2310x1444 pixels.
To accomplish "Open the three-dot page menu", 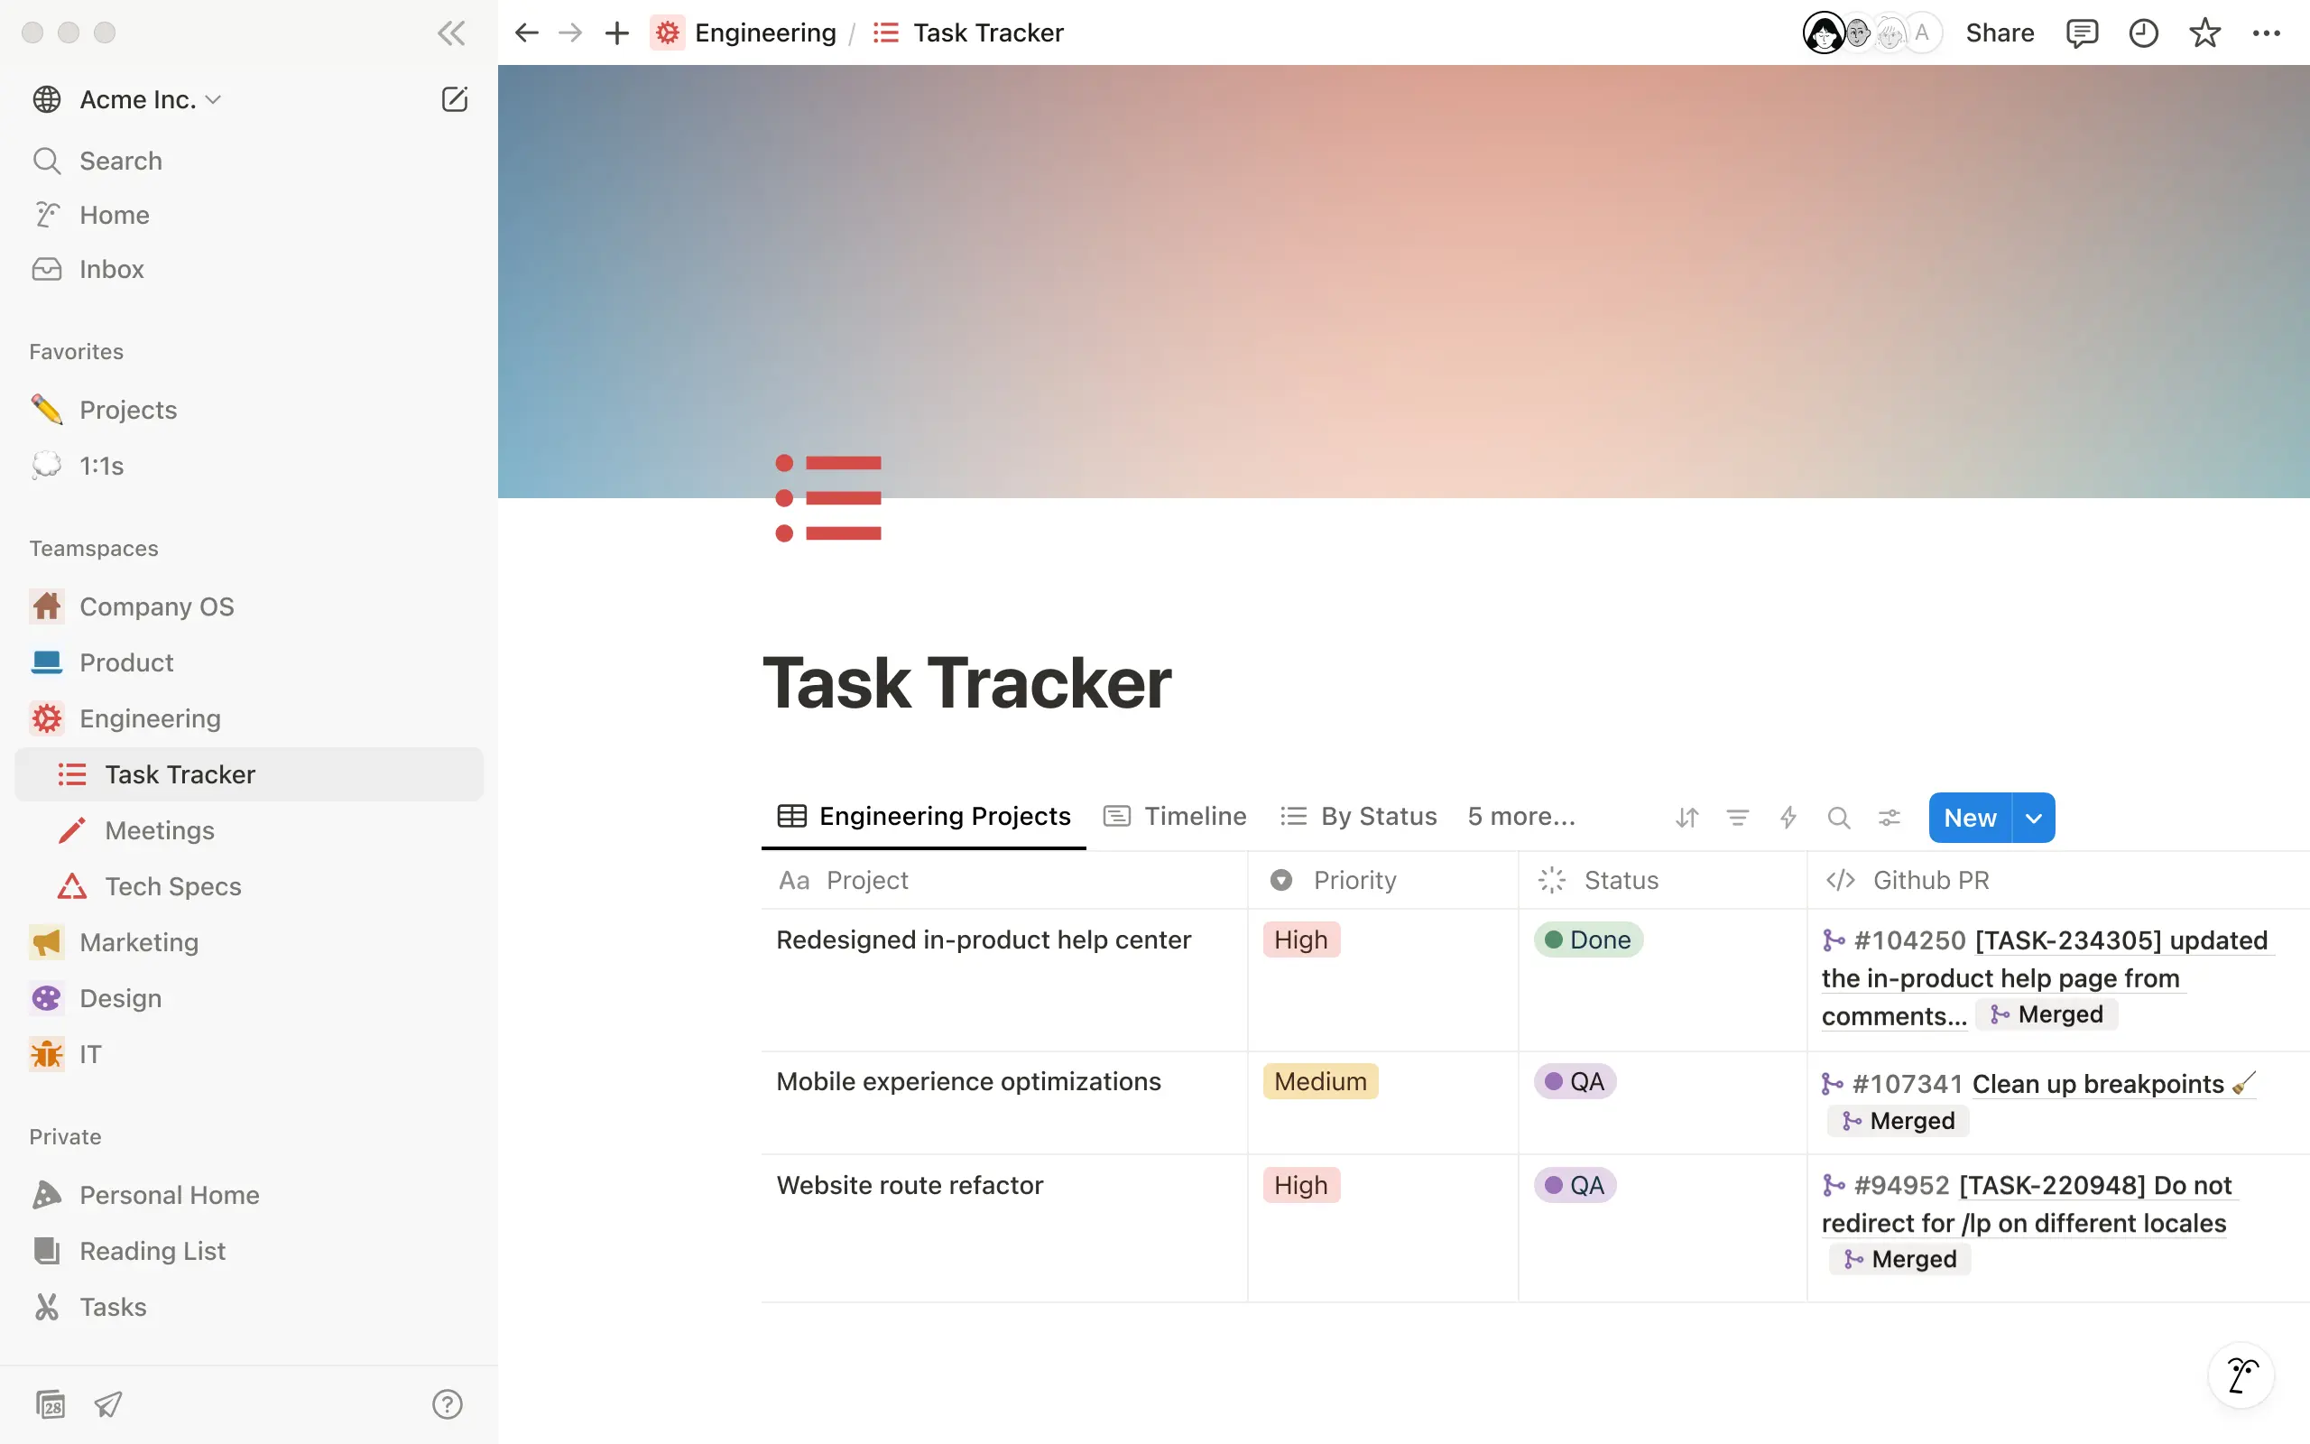I will point(2266,33).
